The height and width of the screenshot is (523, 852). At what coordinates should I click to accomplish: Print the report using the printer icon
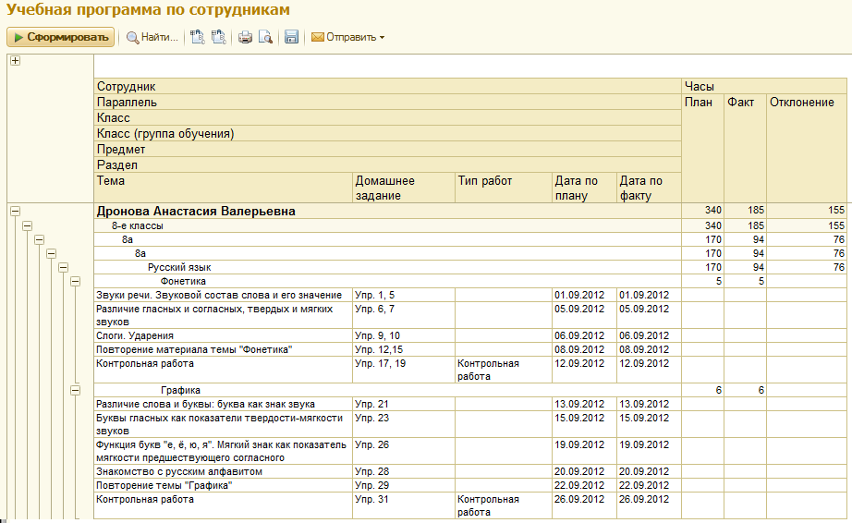[246, 38]
